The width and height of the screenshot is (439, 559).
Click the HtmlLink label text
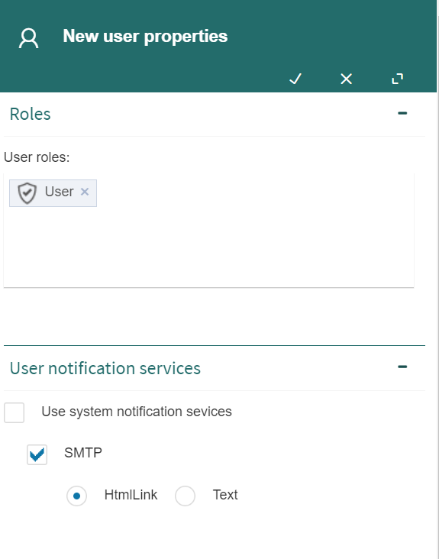131,495
